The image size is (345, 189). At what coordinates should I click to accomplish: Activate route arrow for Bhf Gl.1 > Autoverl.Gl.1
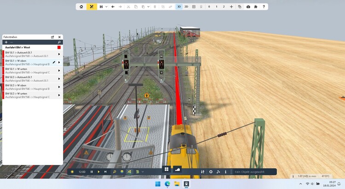pyautogui.click(x=59, y=54)
